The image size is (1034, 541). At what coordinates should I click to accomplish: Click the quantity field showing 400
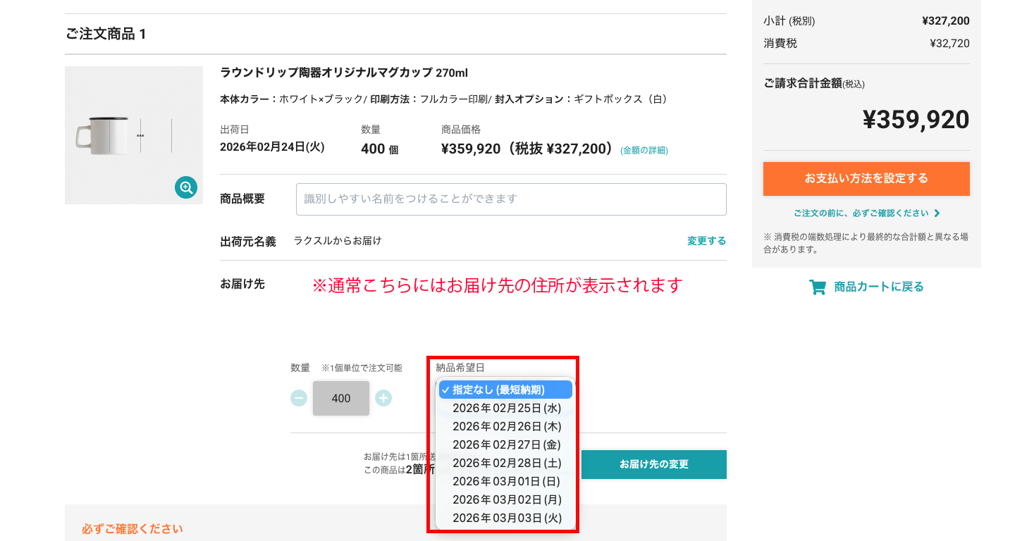341,398
